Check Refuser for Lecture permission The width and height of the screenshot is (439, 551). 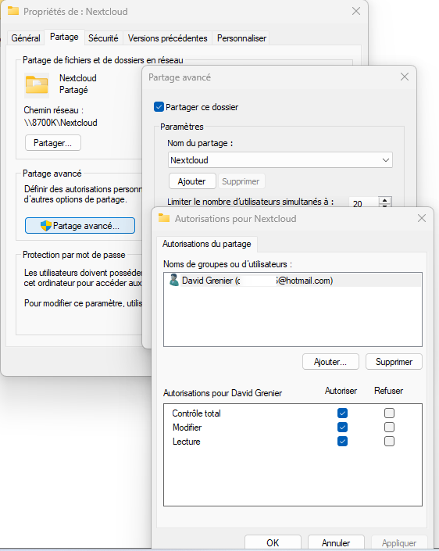(389, 441)
